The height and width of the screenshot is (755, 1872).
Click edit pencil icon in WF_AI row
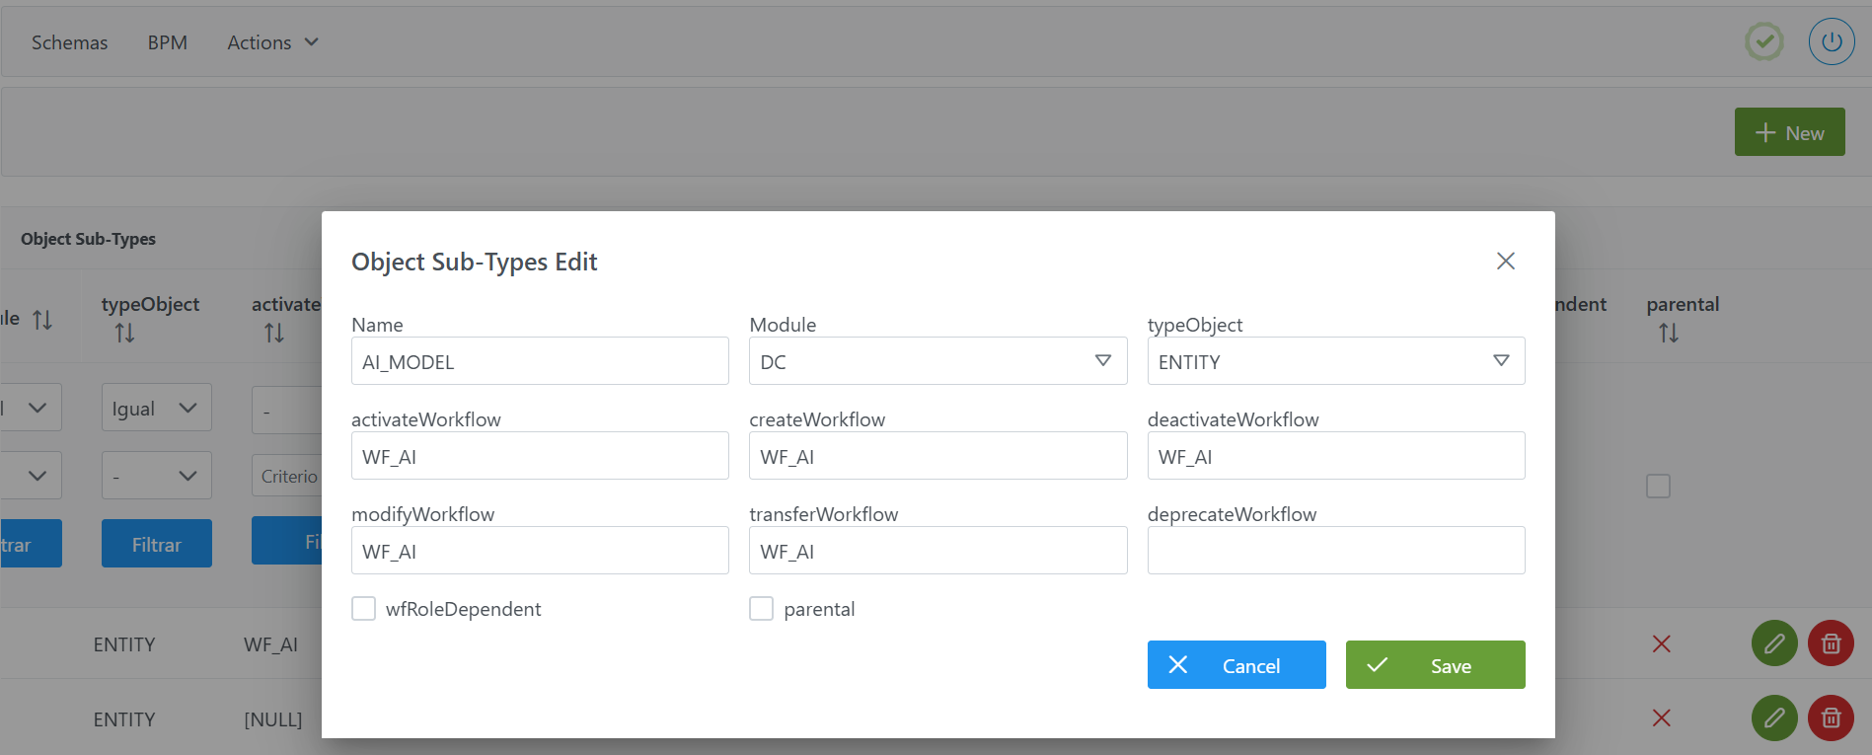pos(1773,643)
